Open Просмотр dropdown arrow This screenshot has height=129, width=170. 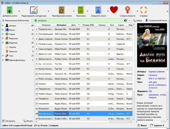(x=88, y=11)
